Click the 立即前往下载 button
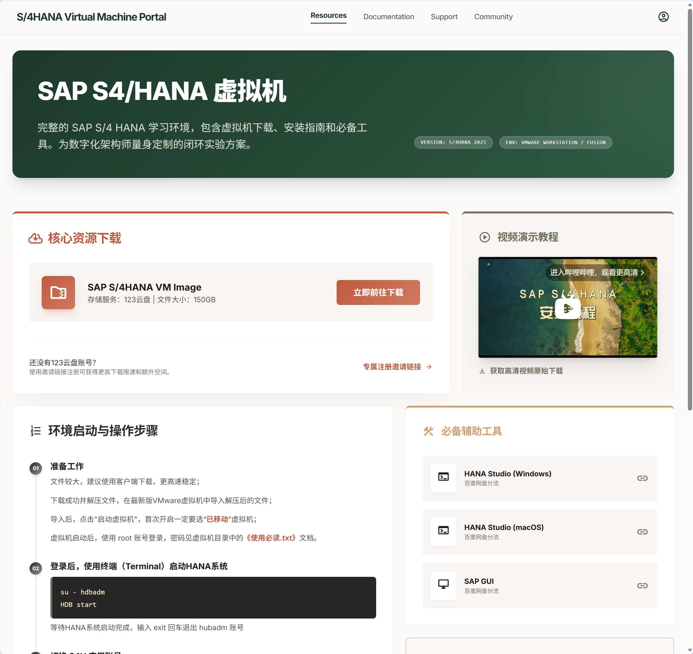The width and height of the screenshot is (693, 654). click(378, 292)
